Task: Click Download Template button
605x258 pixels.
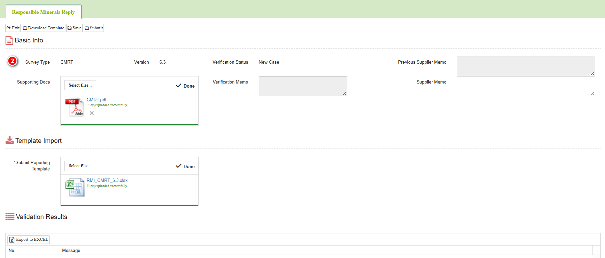Action: (44, 28)
